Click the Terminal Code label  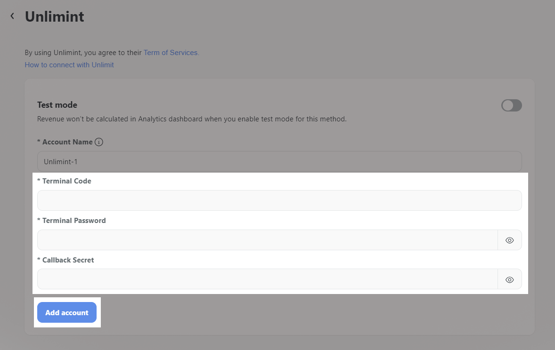(x=64, y=181)
